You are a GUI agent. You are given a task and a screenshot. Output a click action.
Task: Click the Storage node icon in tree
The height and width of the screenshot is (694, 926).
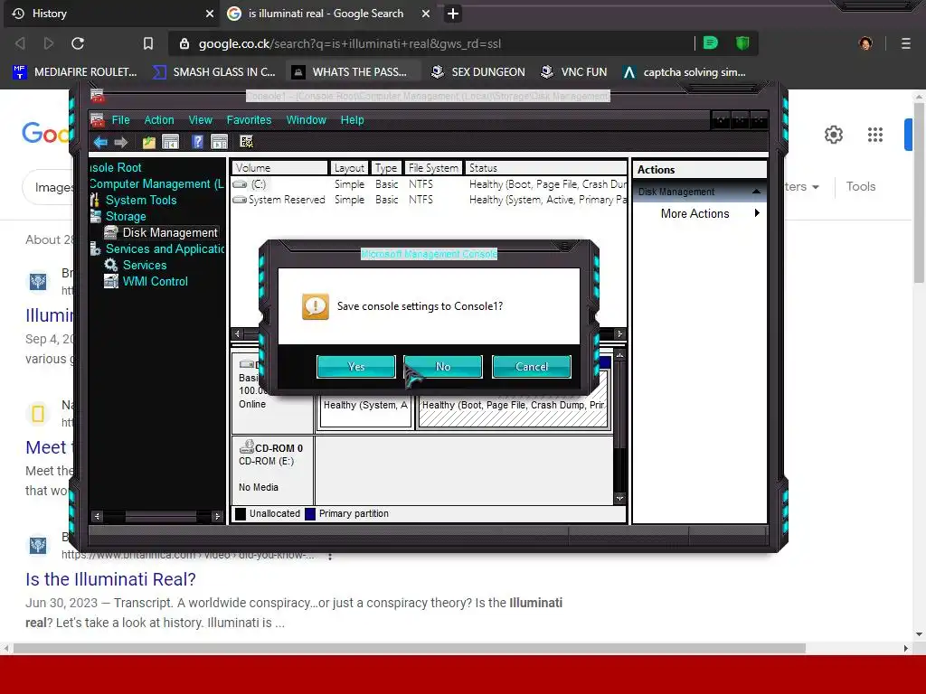pos(96,216)
